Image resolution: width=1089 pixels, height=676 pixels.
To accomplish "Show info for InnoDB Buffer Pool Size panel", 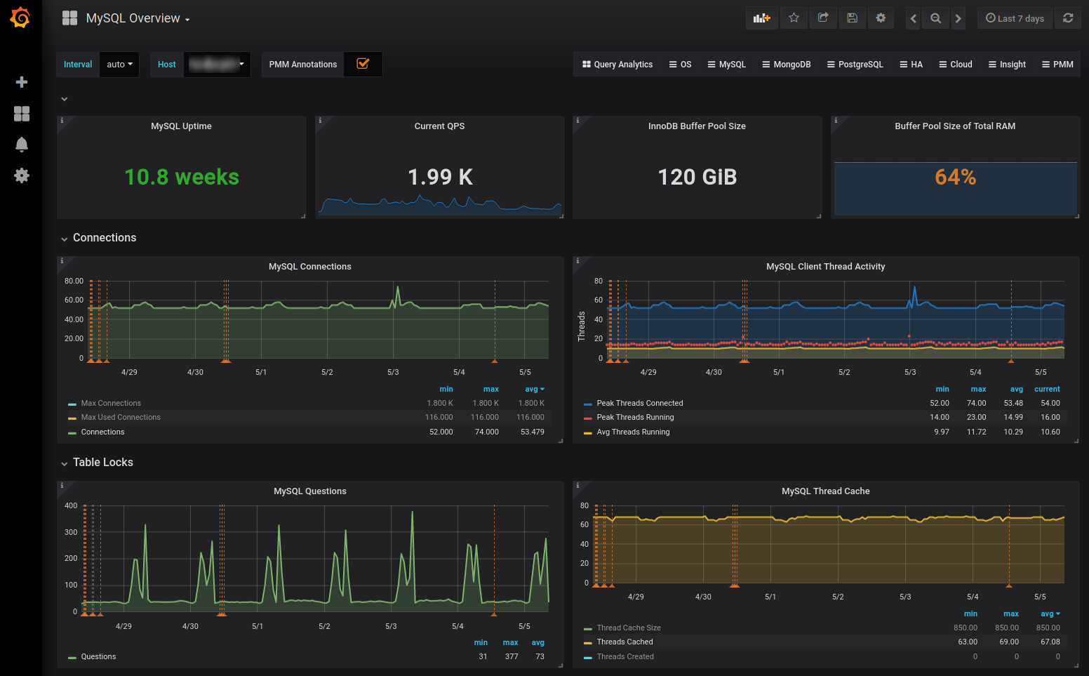I will point(577,121).
